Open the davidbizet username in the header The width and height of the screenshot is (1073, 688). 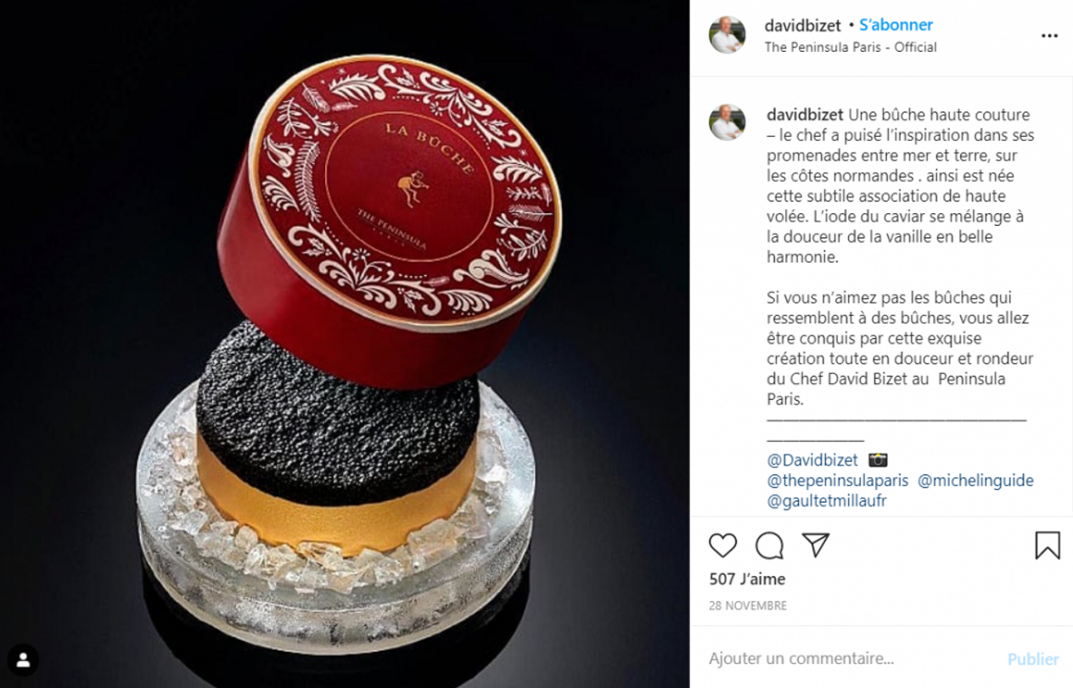click(x=803, y=25)
